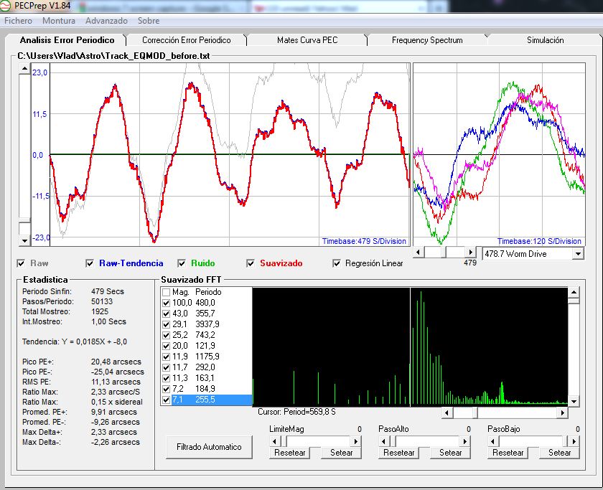Viewport: 603px width, 490px height.
Task: Click right arrow of FFT spectrum horizontal scrollbar
Action: (562, 413)
